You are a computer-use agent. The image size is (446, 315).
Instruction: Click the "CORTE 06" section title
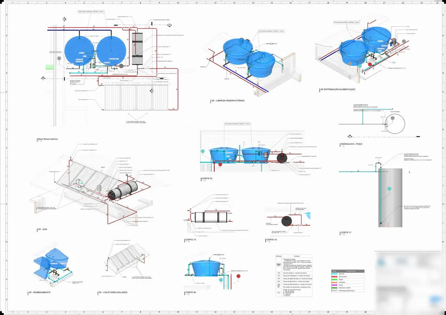coord(190,292)
